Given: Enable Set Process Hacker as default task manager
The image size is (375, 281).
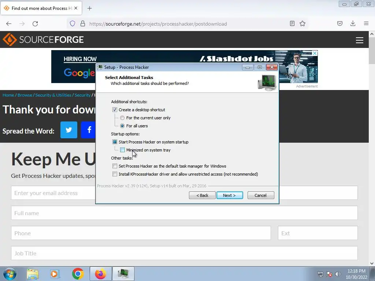Looking at the screenshot, I should (x=115, y=166).
